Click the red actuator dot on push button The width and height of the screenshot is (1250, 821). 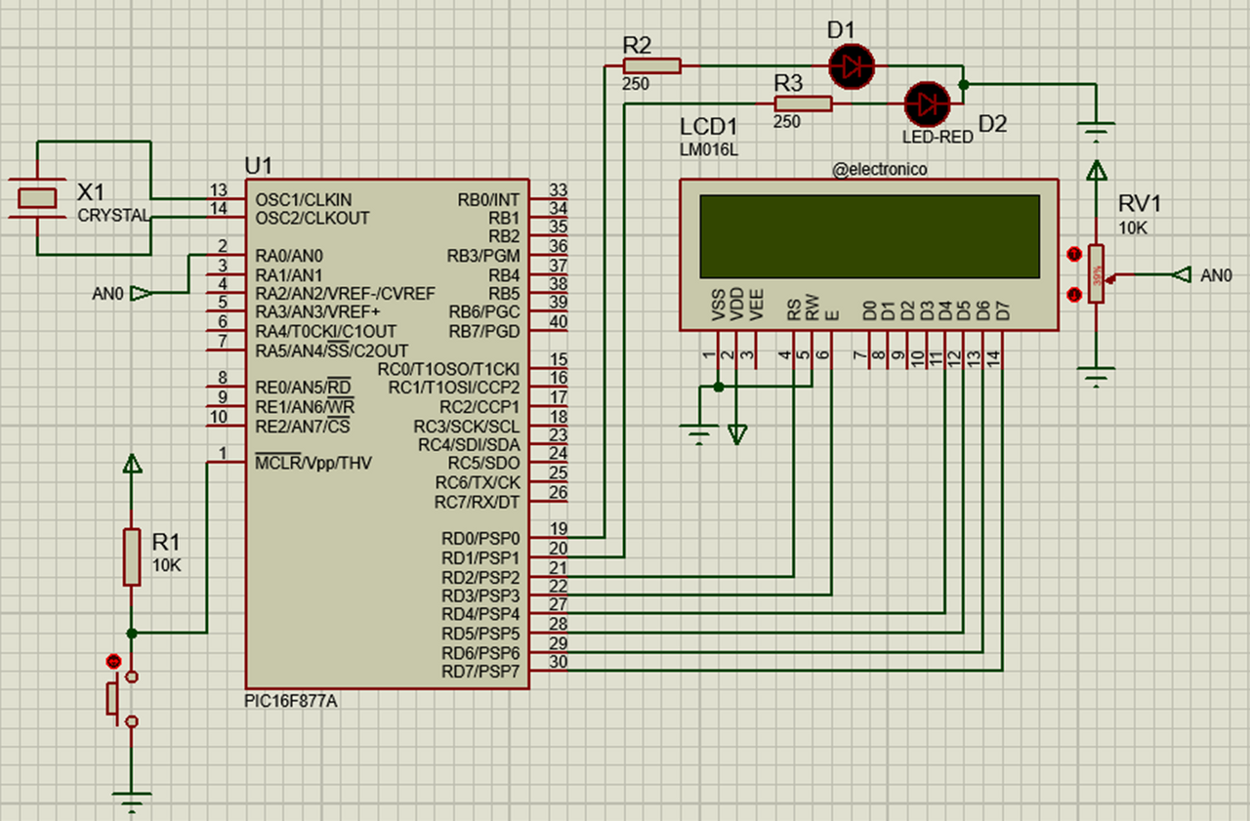coord(112,661)
